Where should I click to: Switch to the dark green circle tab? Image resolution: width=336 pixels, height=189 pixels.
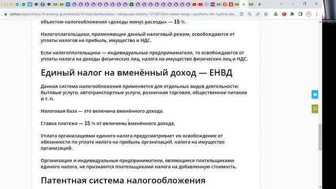(131, 4)
